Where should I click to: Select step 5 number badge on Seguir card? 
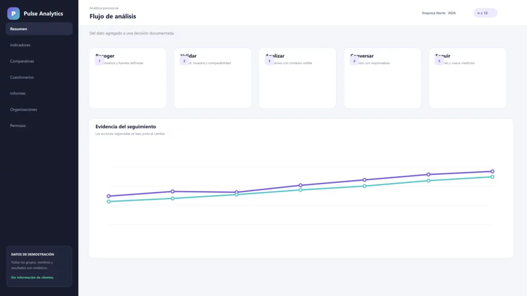[440, 61]
